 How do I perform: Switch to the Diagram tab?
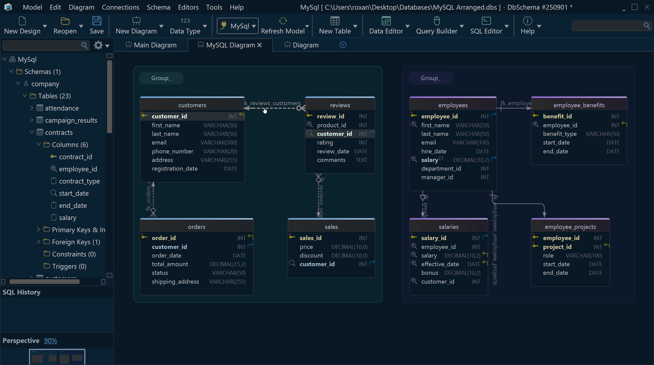coord(301,45)
